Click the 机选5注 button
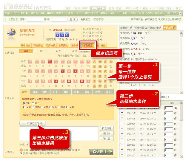Screen dimensions: 186x160 pos(107,128)
